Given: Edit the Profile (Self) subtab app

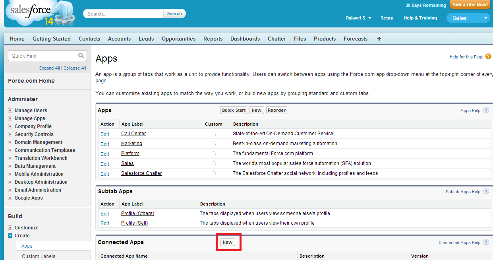Looking at the screenshot, I should 105,223.
